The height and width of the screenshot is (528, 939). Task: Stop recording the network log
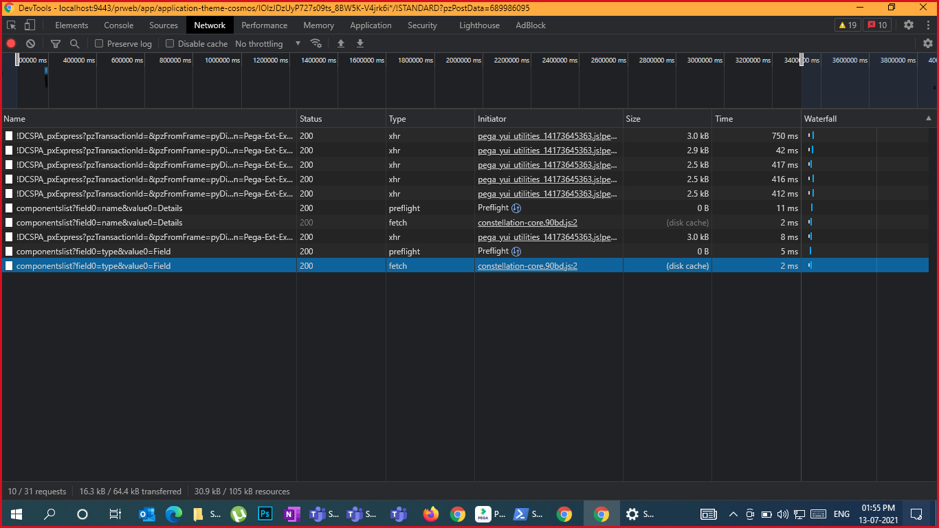pyautogui.click(x=10, y=43)
